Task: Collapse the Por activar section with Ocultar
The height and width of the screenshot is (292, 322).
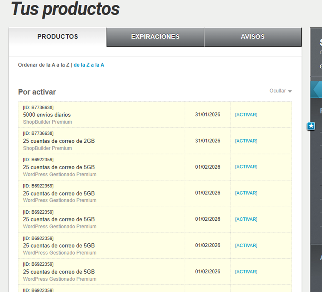Action: [280, 91]
